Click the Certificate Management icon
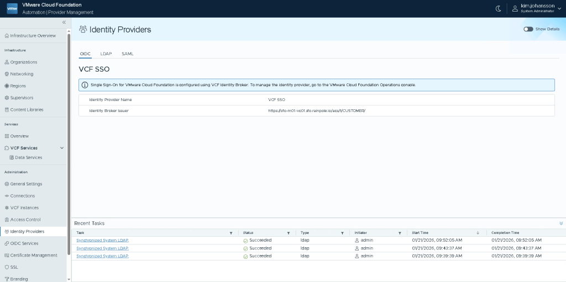 7,256
